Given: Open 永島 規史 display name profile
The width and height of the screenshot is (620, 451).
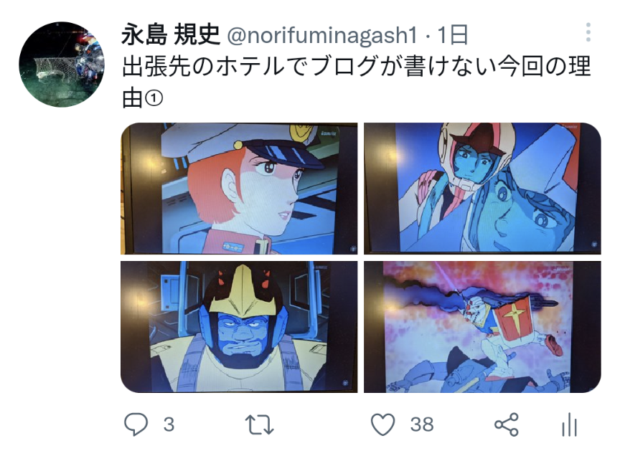Looking at the screenshot, I should 170,34.
